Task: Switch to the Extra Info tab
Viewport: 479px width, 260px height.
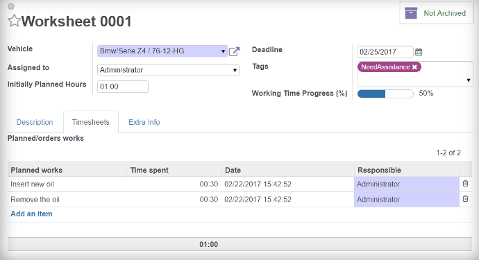Action: click(144, 122)
